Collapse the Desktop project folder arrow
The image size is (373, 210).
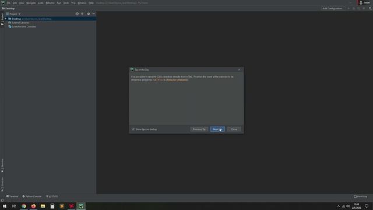tap(6, 19)
